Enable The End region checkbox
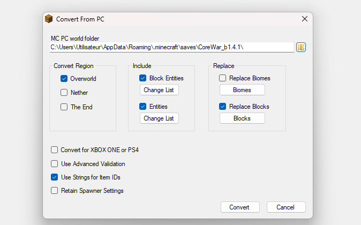This screenshot has width=361, height=225. [x=64, y=107]
